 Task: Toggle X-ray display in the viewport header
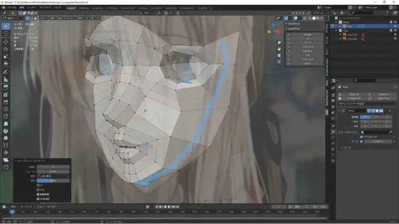pos(305,18)
